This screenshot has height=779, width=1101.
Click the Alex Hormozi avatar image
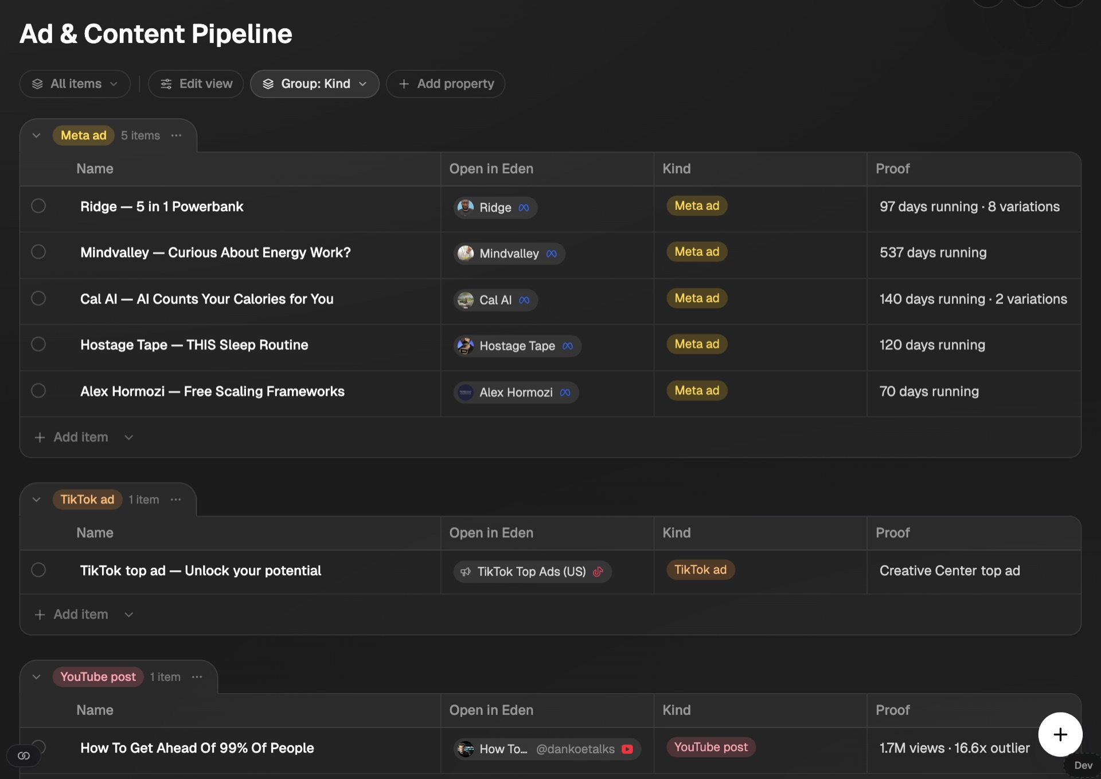[466, 392]
